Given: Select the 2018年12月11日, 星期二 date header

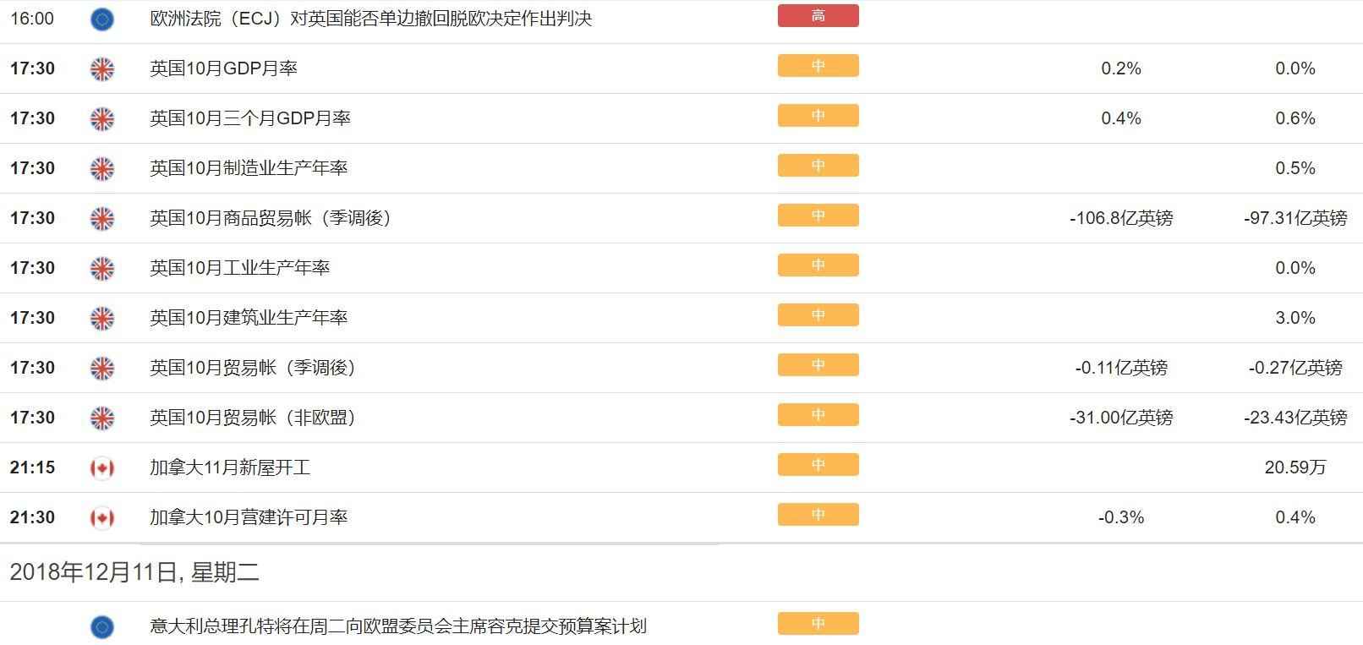Looking at the screenshot, I should tap(134, 573).
